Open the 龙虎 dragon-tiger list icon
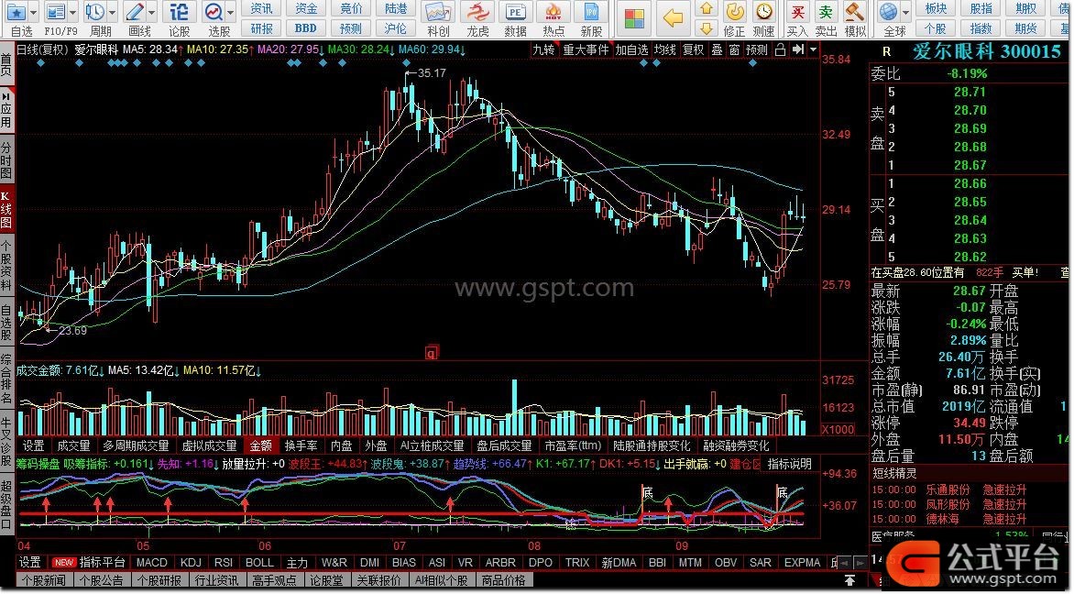 point(477,12)
